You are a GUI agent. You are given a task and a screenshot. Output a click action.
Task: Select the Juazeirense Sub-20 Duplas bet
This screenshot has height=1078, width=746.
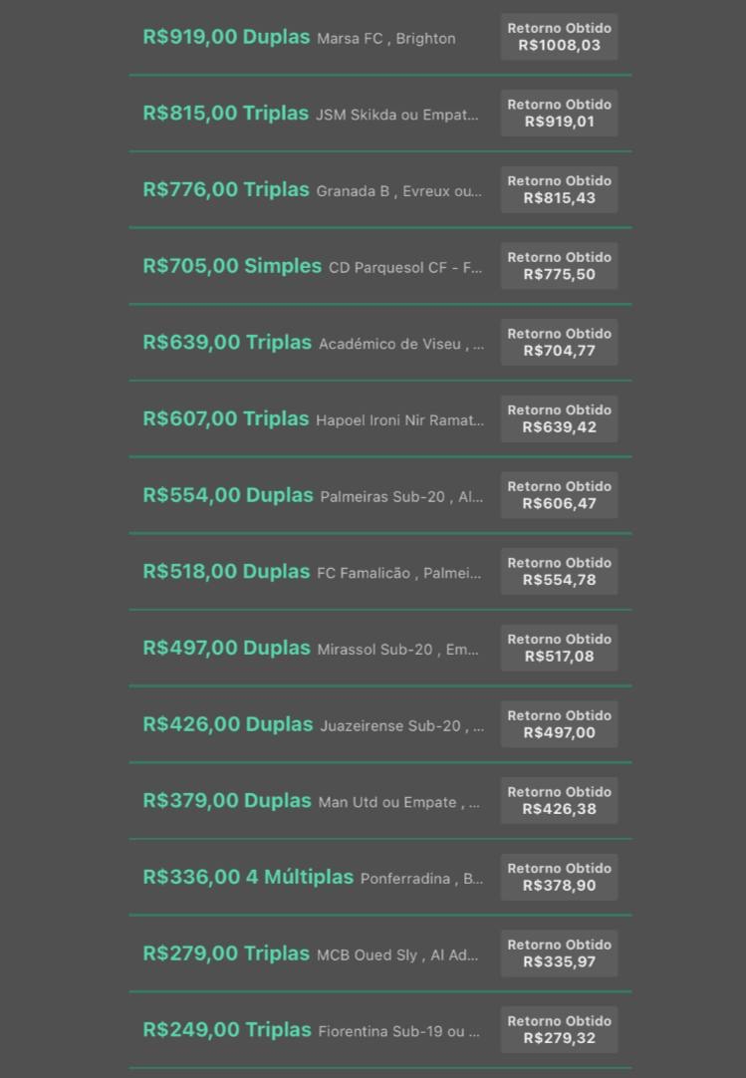click(380, 724)
